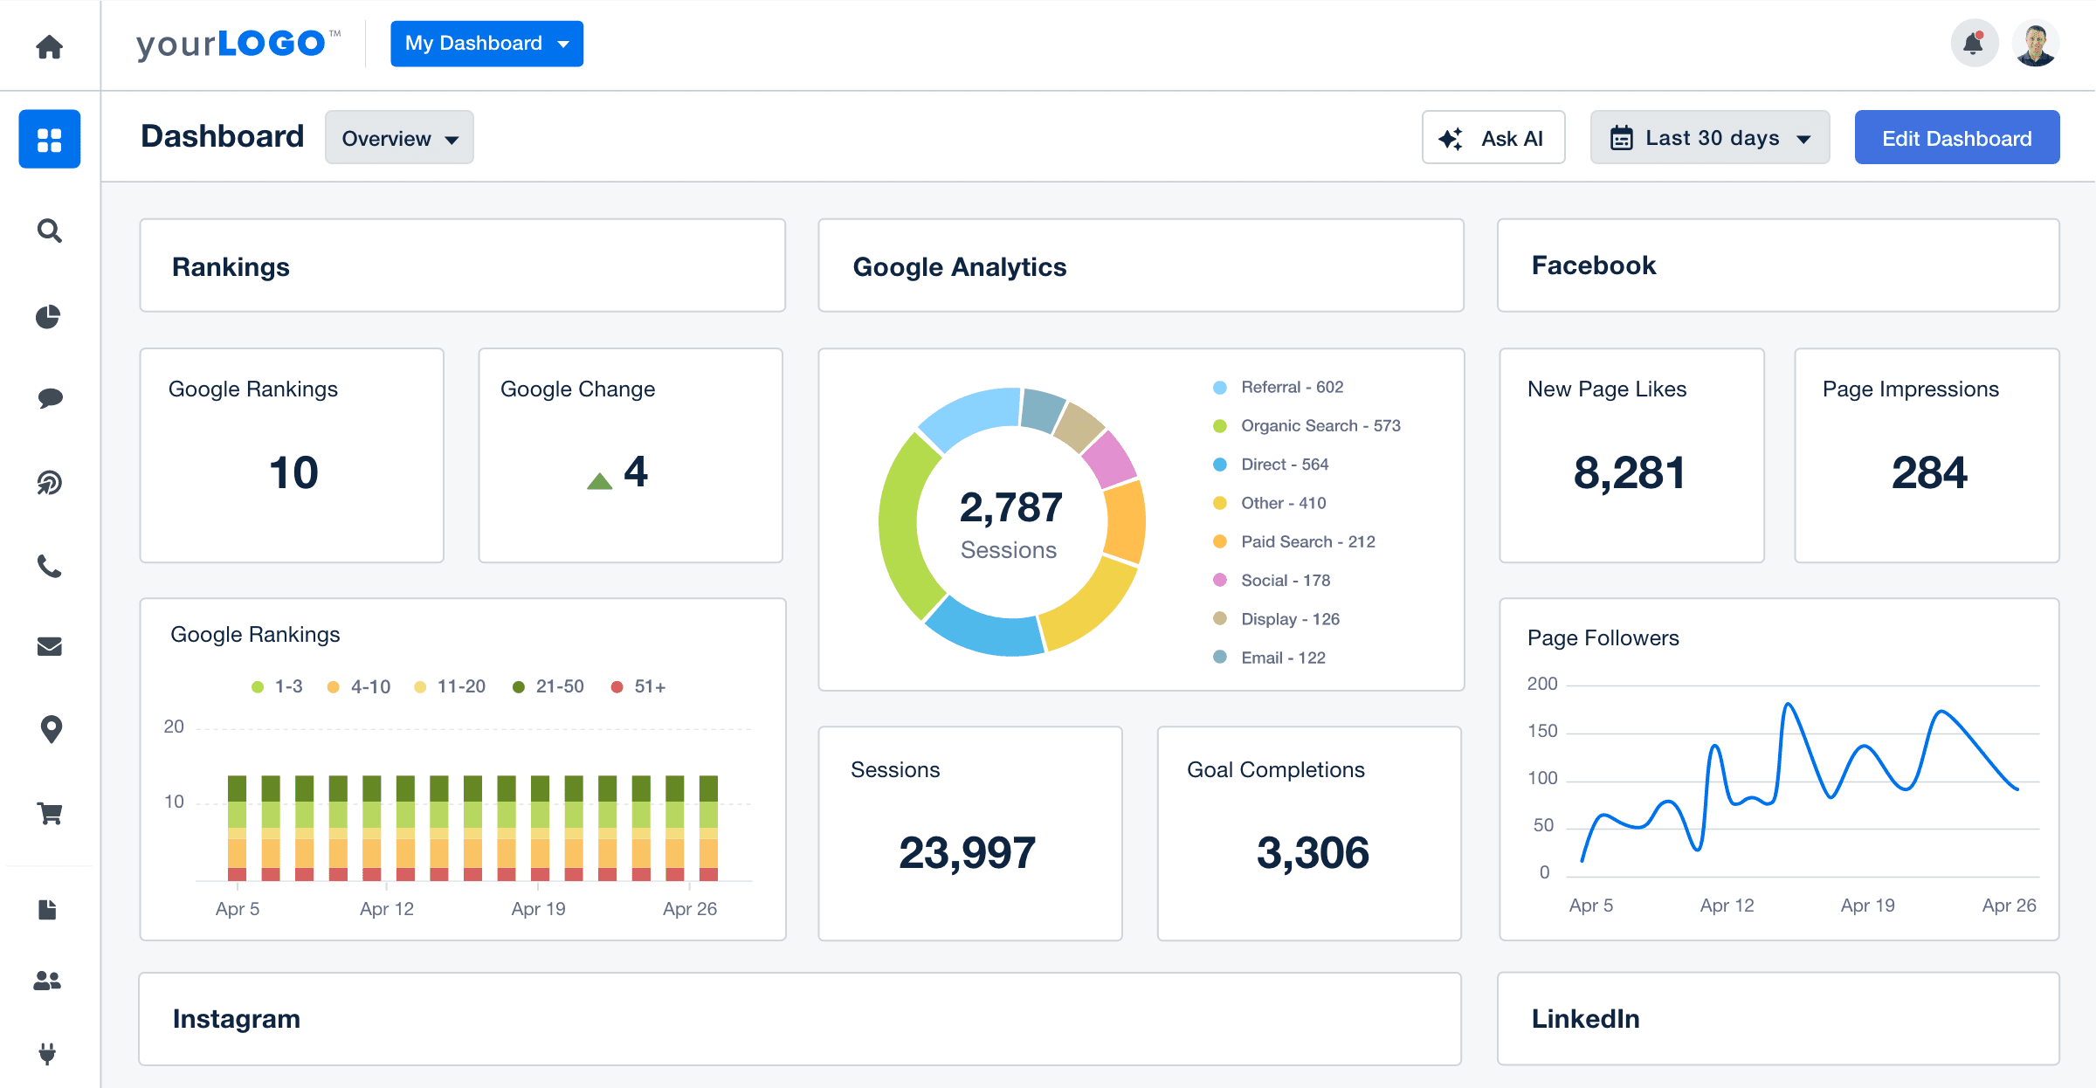Expand the My Dashboard dropdown
This screenshot has width=2096, height=1088.
(486, 44)
